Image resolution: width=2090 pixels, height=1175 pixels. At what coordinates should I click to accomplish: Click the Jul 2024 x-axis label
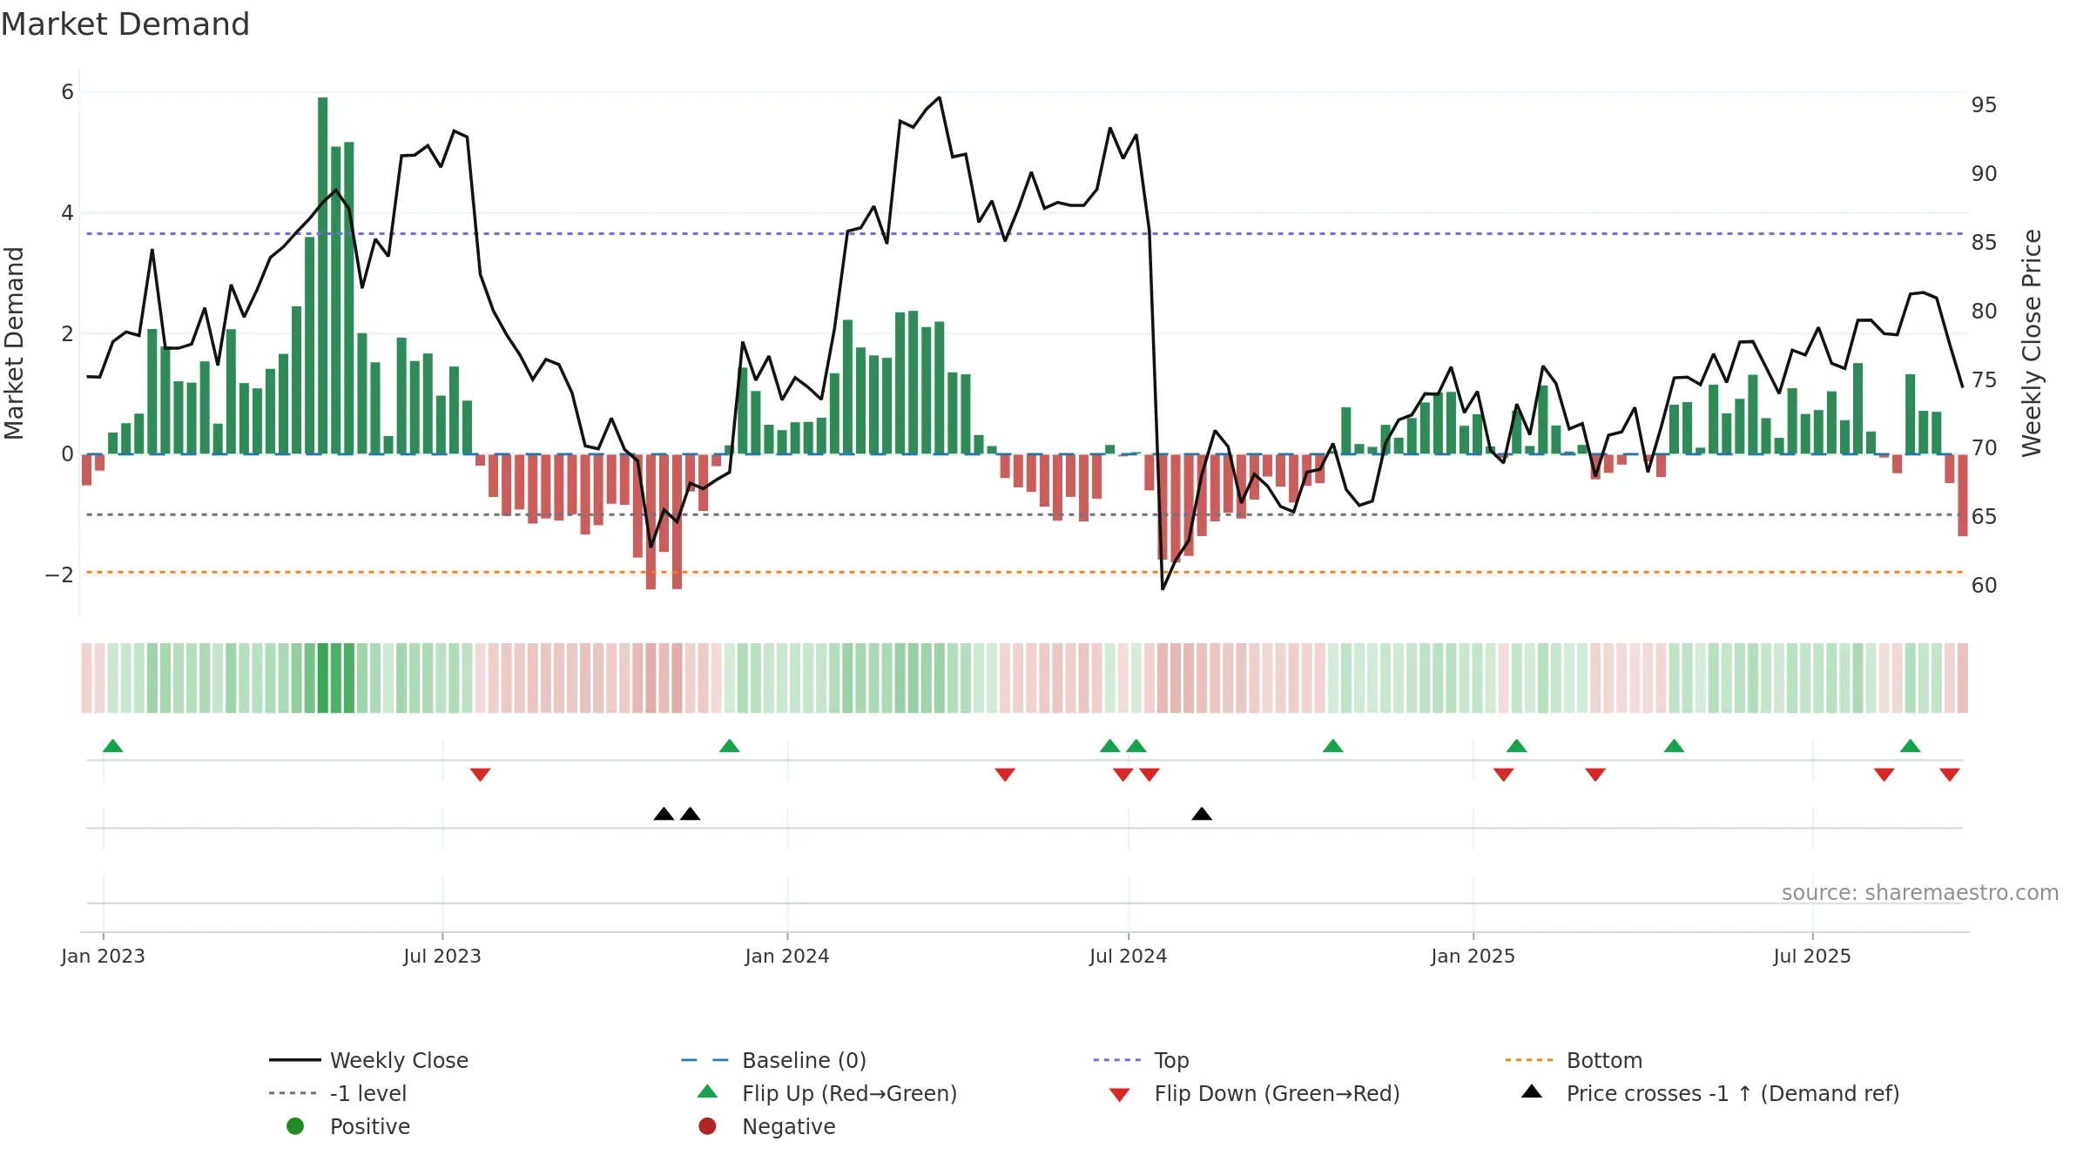point(1129,956)
